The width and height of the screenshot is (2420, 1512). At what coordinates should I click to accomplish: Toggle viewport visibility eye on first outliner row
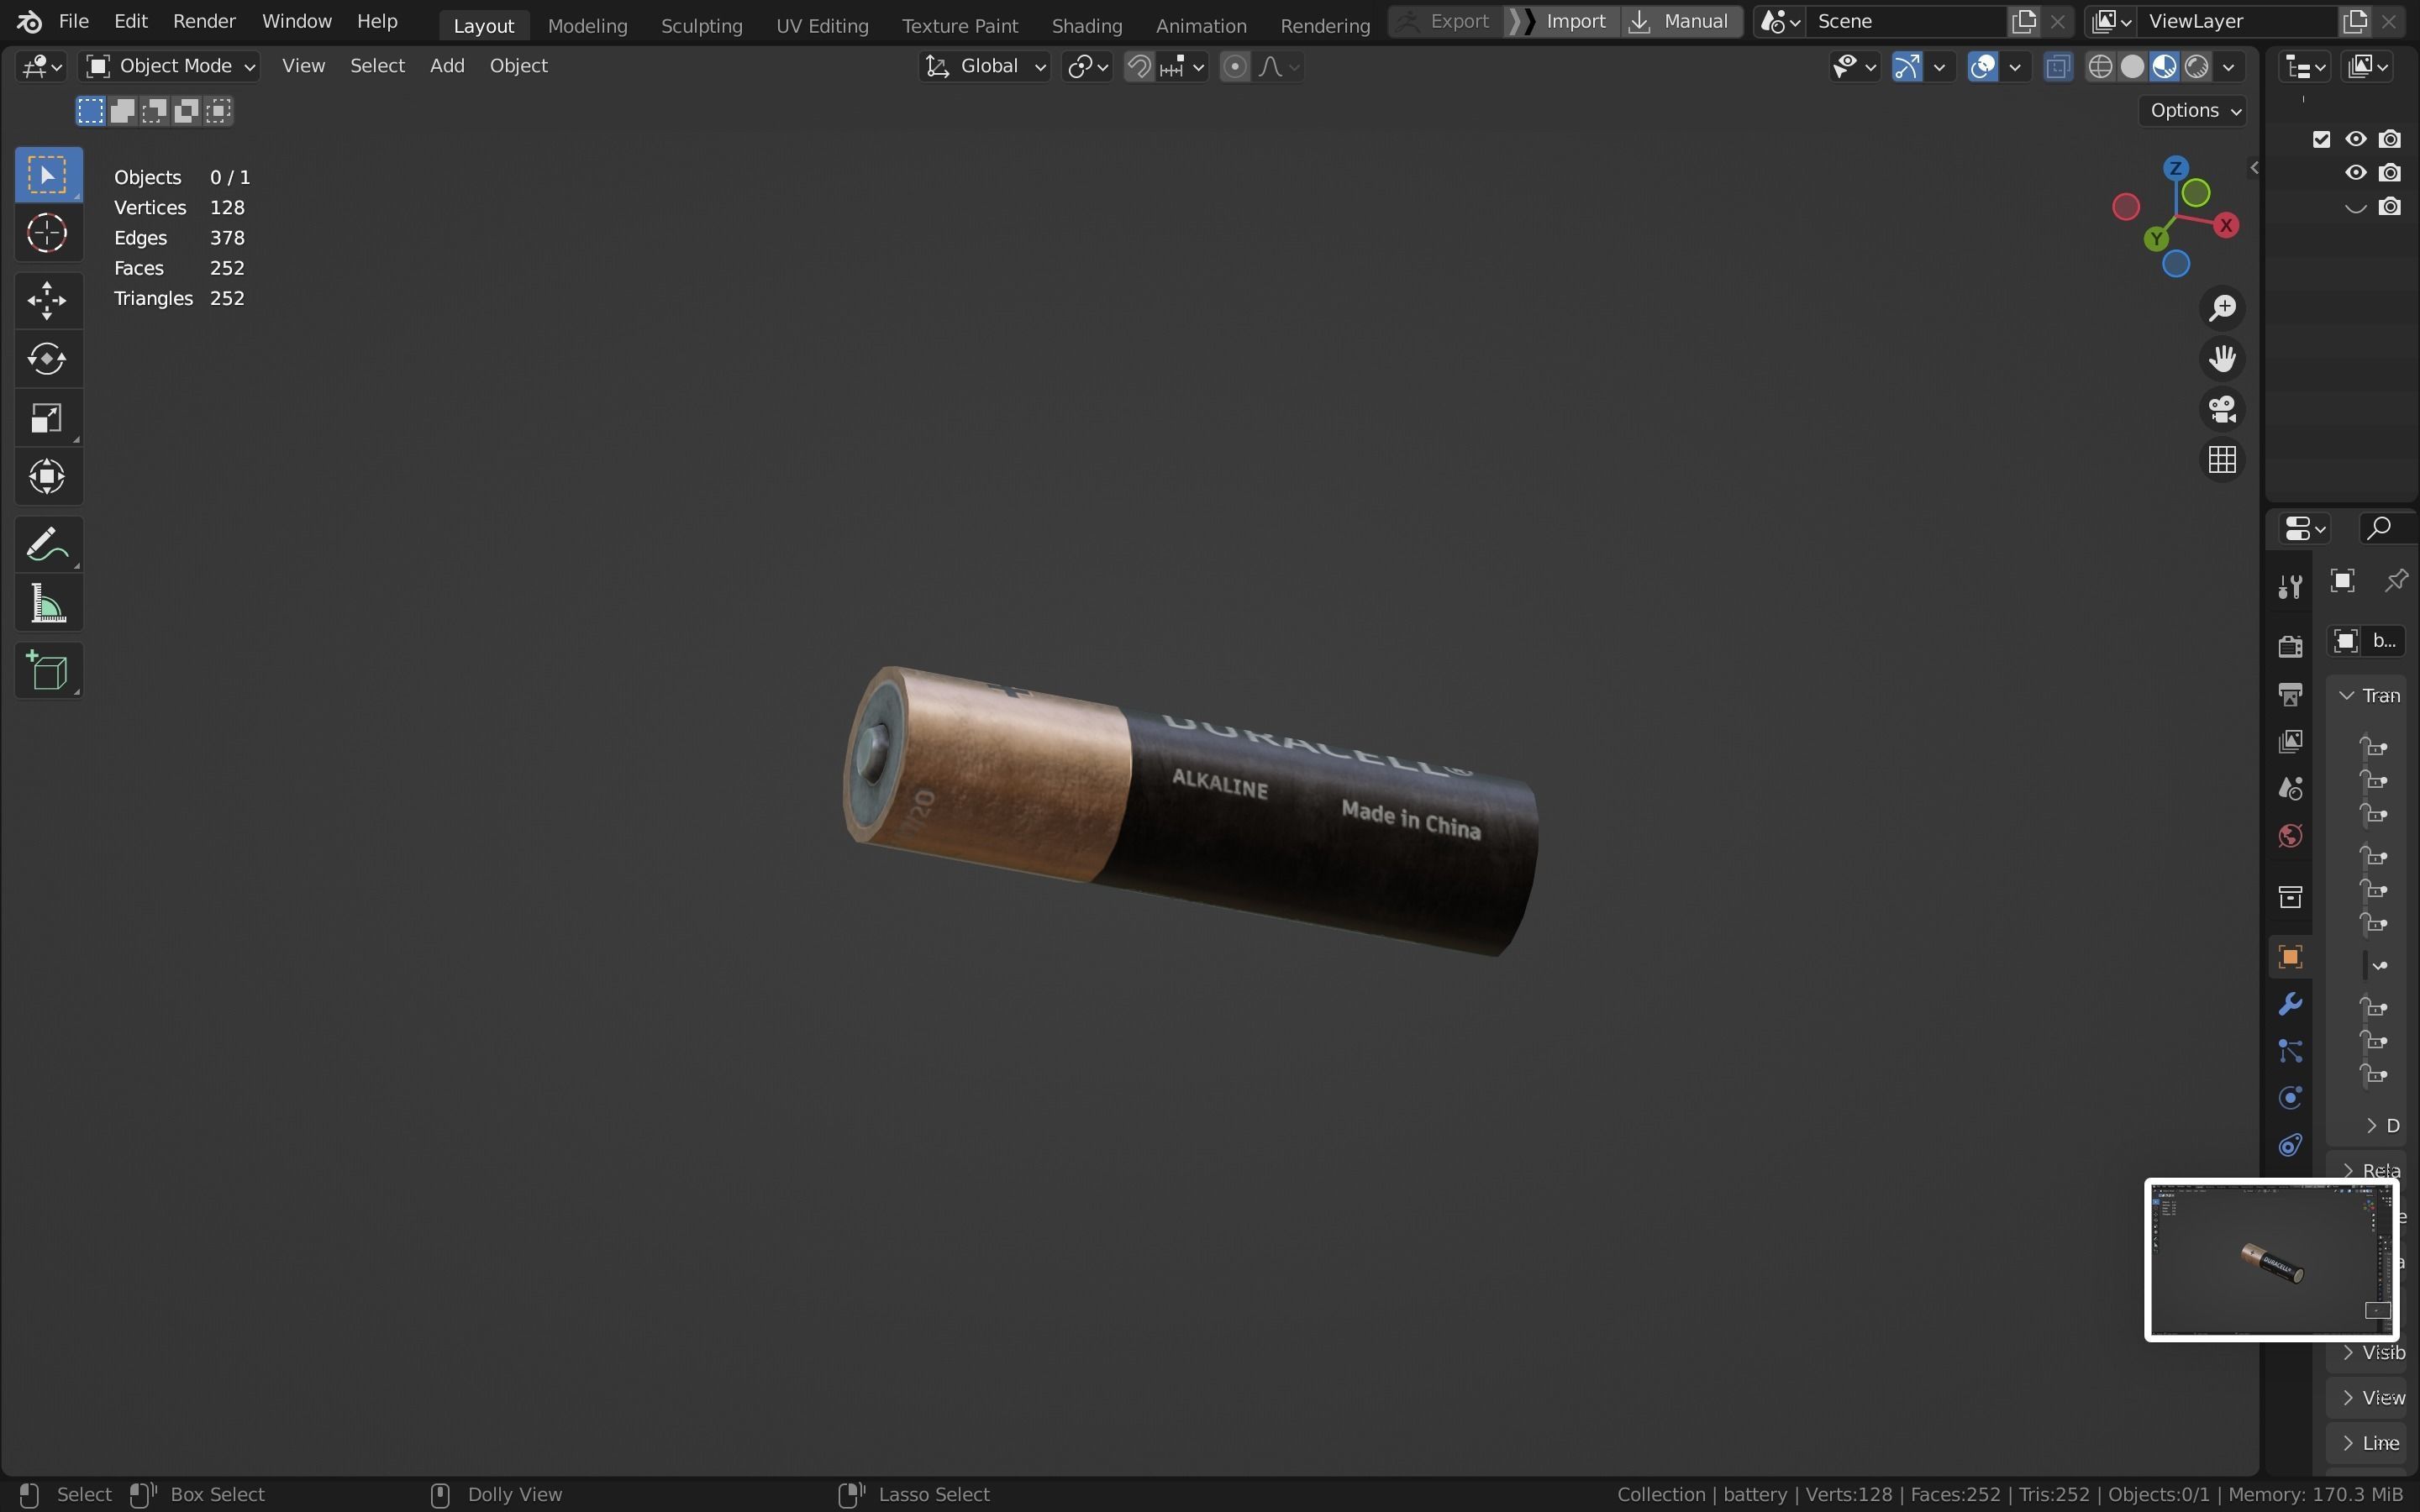2356,139
